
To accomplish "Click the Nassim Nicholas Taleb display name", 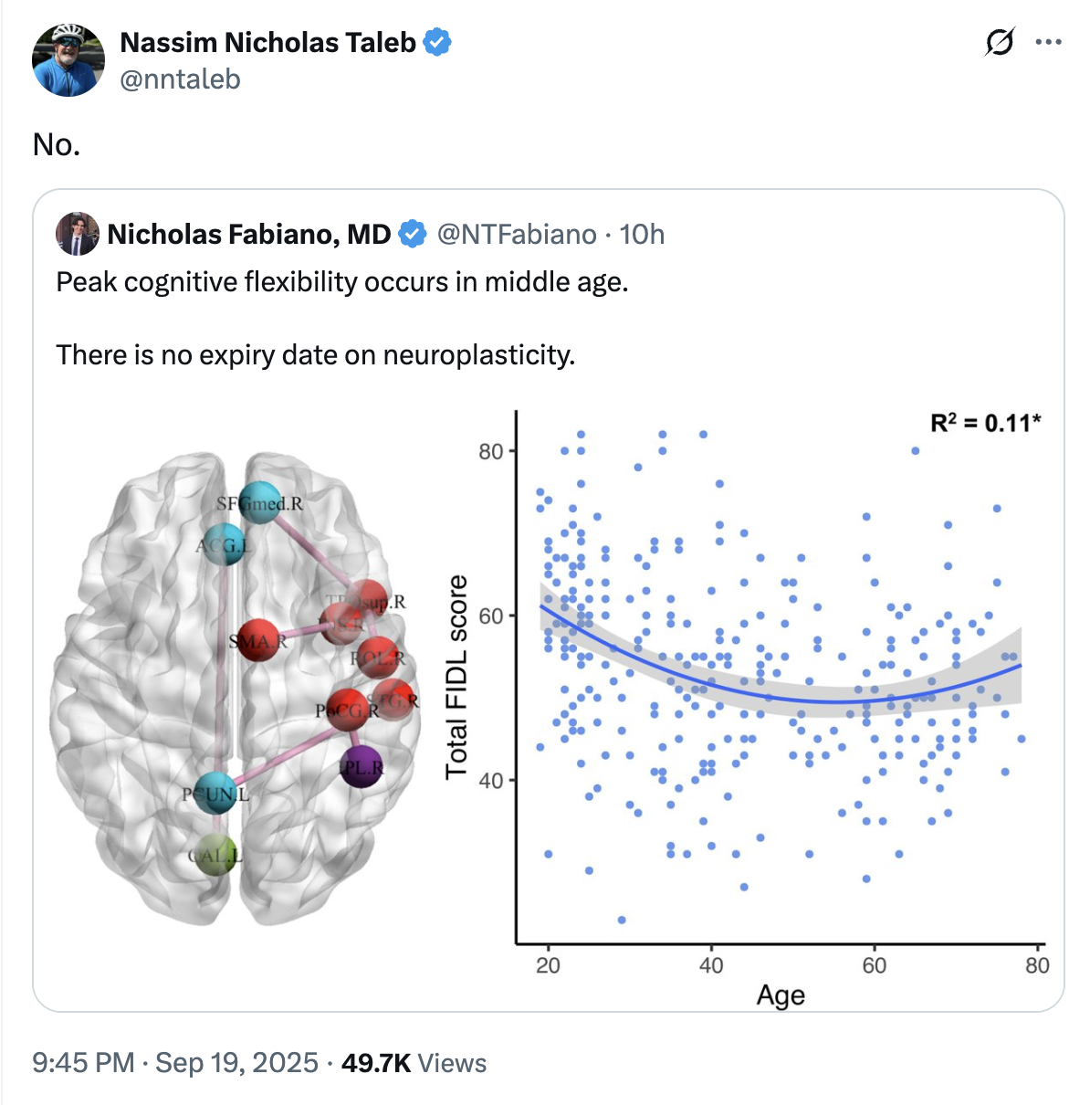I will [267, 42].
